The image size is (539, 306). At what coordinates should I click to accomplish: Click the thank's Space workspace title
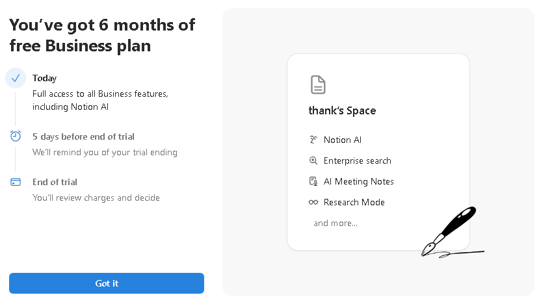coord(342,110)
